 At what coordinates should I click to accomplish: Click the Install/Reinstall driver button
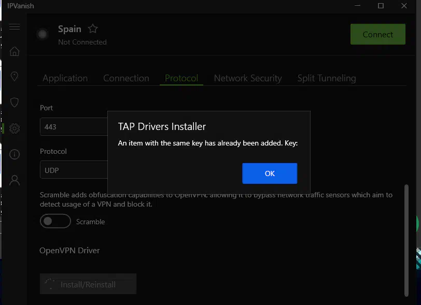88,284
